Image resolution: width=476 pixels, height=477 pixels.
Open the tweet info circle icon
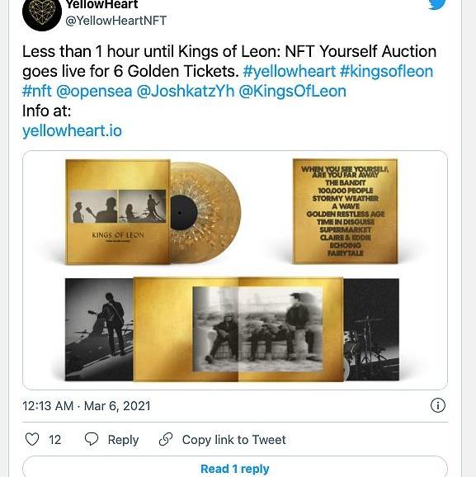438,405
